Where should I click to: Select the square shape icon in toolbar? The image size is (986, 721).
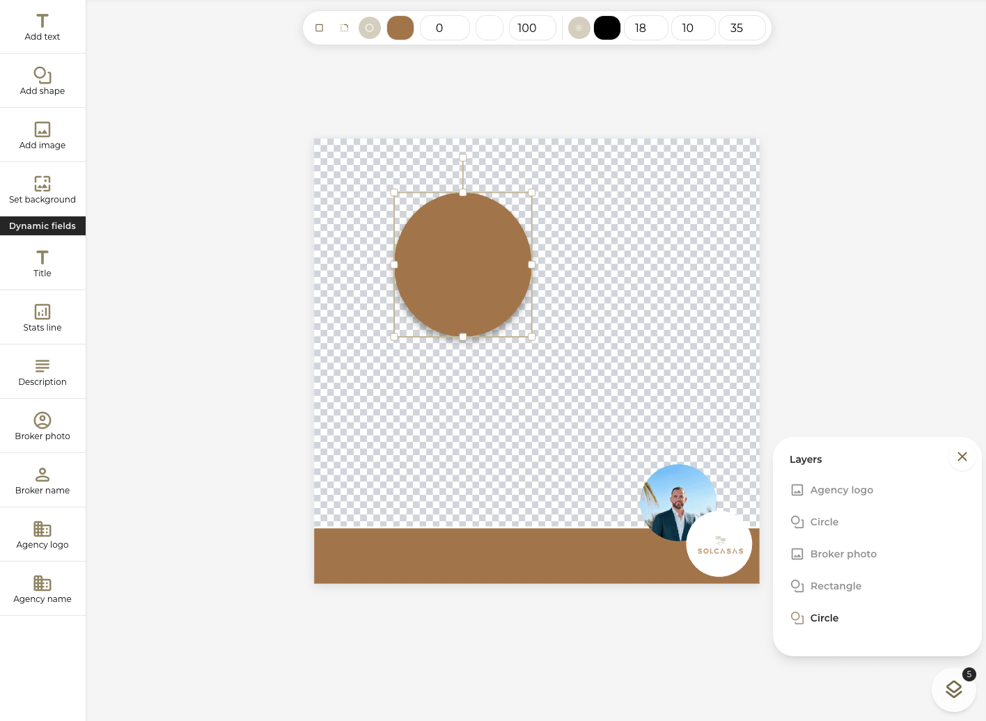(x=320, y=28)
